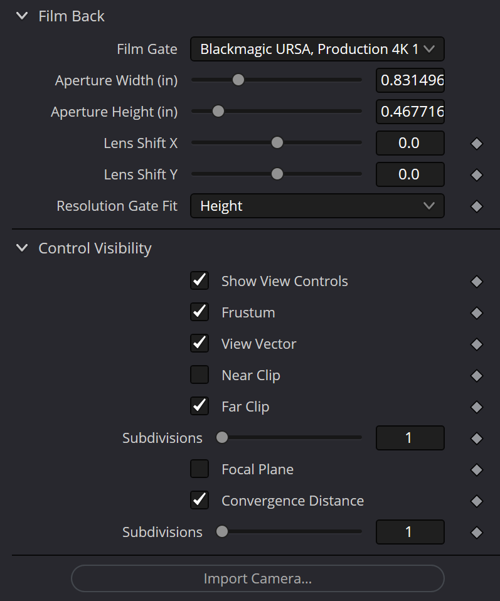Click the Lens Shift Y value field
The image size is (500, 601).
pyautogui.click(x=410, y=174)
